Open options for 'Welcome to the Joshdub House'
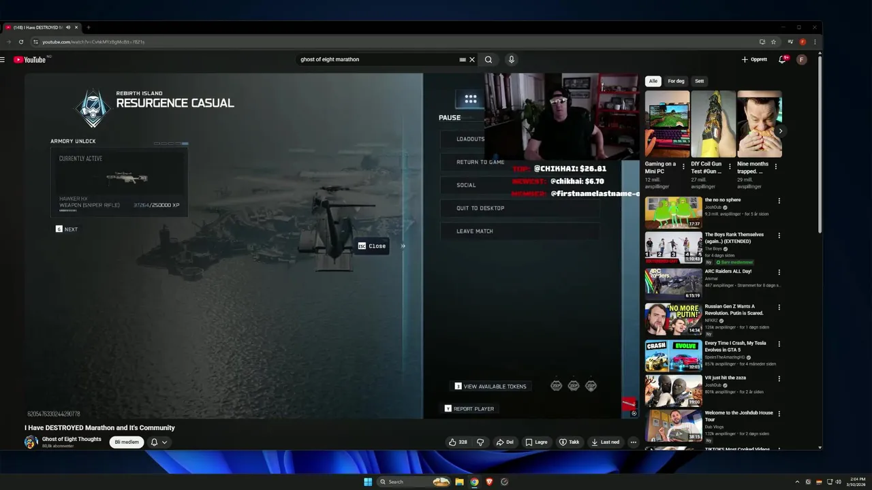This screenshot has width=872, height=490. coord(779,414)
